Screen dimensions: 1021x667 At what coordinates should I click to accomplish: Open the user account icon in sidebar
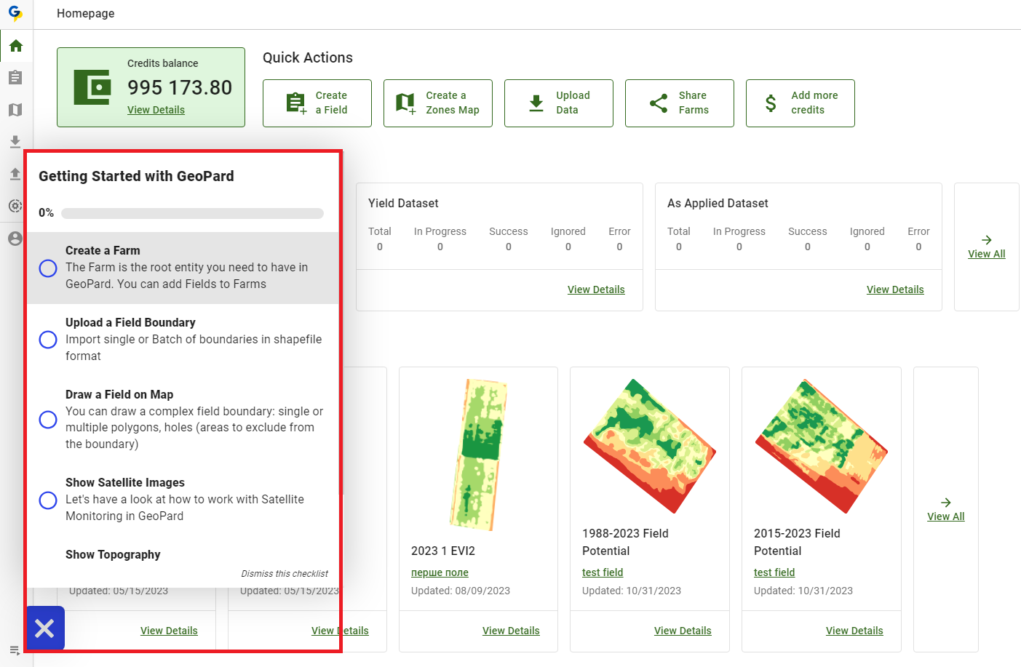[x=15, y=239]
